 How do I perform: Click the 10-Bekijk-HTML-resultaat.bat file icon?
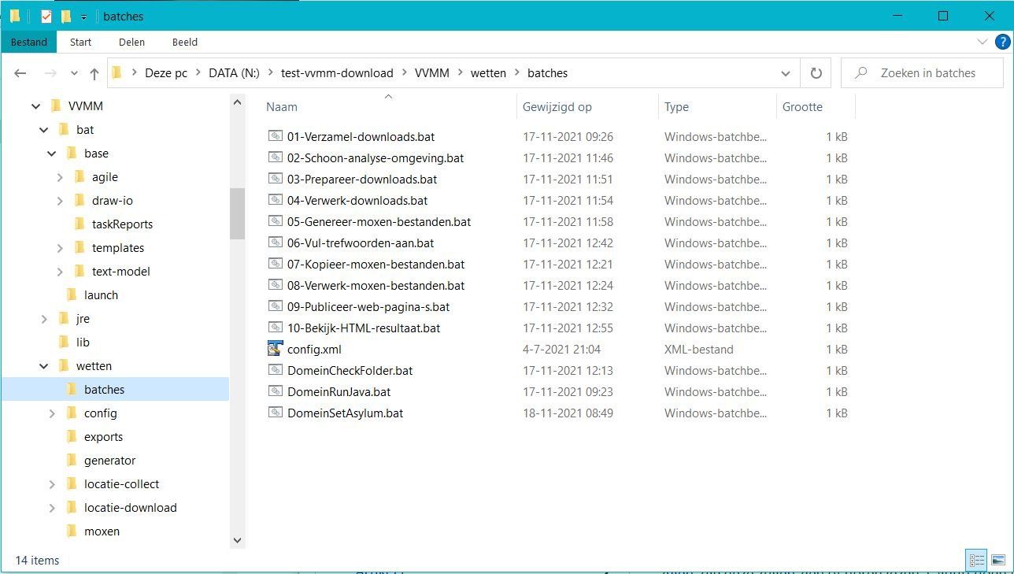[275, 328]
